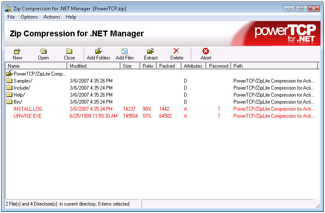Click the Bin/ folder name
Viewport: 325px width, 213px height.
(18, 102)
